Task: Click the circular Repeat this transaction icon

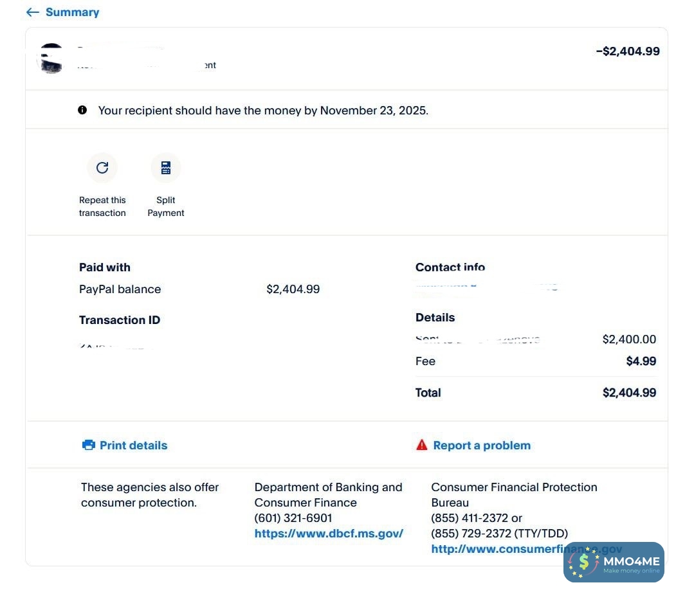Action: (102, 168)
